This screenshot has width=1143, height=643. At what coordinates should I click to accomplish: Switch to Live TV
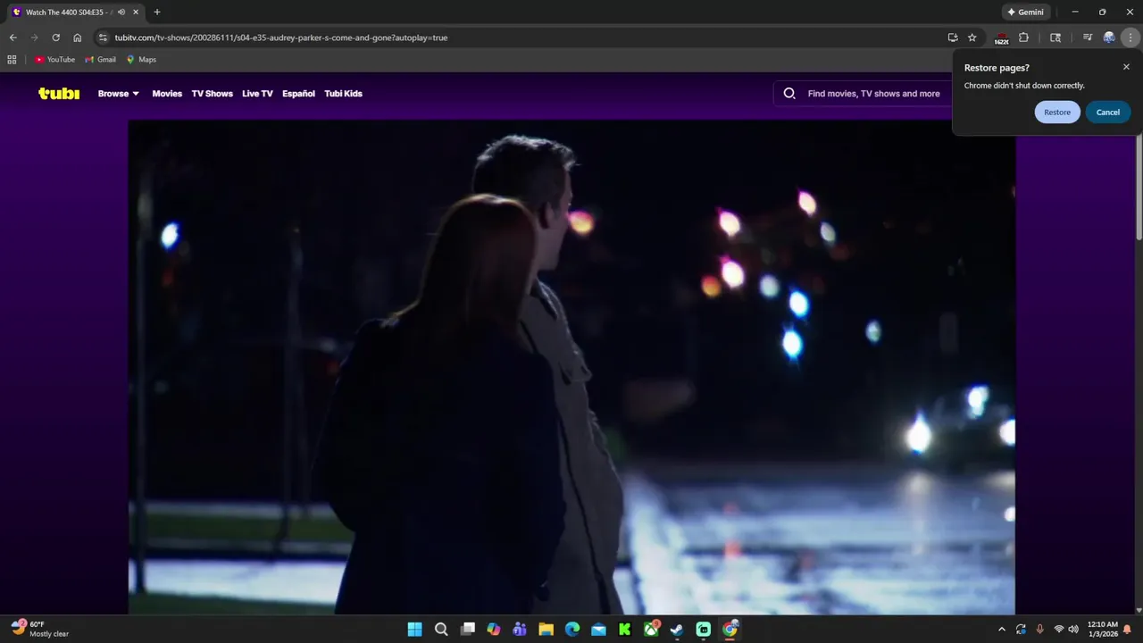tap(257, 94)
